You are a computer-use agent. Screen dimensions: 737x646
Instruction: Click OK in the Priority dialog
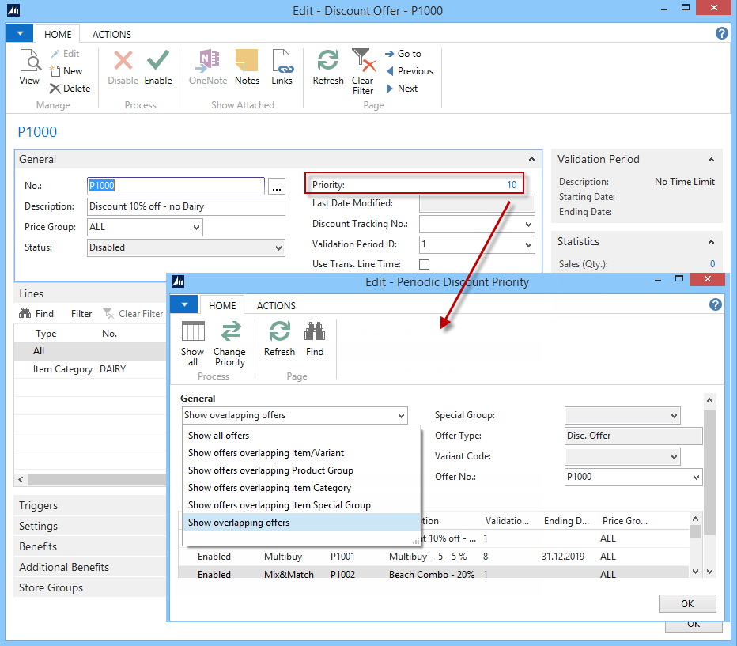pyautogui.click(x=686, y=603)
